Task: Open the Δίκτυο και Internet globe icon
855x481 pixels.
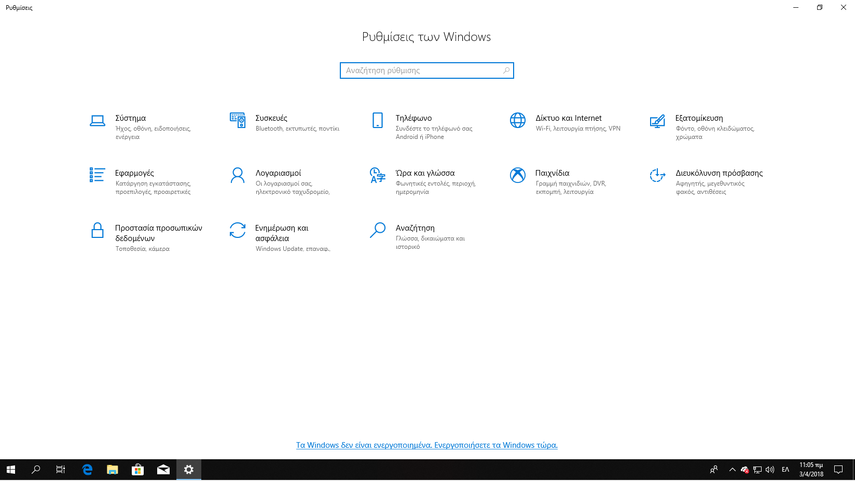Action: pos(518,120)
